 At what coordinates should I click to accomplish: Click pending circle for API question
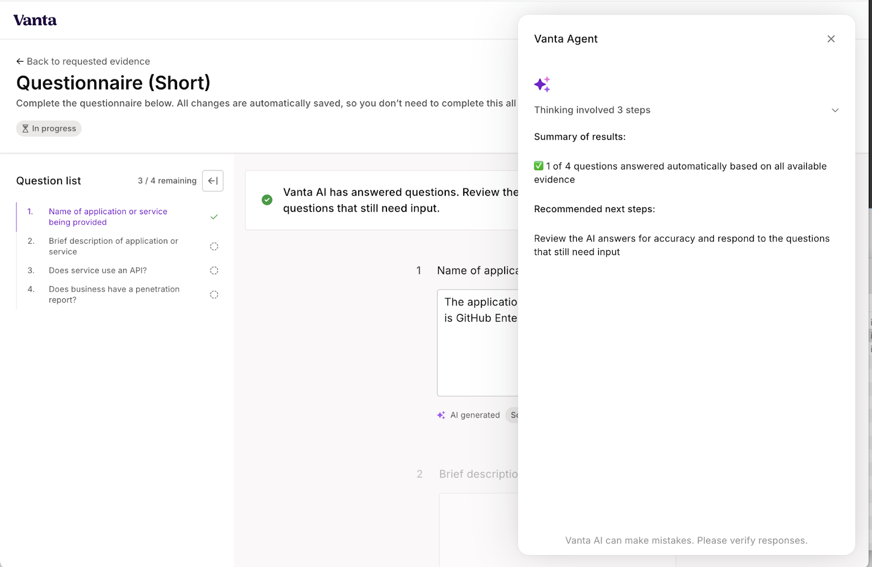[x=214, y=270]
